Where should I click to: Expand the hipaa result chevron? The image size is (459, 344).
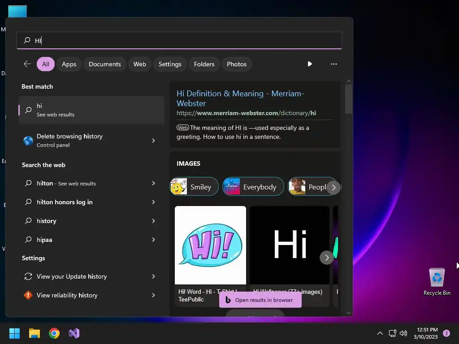tap(153, 240)
